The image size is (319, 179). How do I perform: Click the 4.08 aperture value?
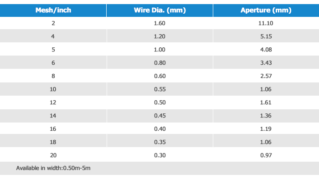(x=266, y=50)
